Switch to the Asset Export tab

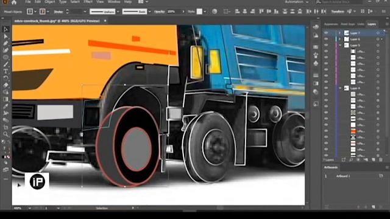click(348, 24)
